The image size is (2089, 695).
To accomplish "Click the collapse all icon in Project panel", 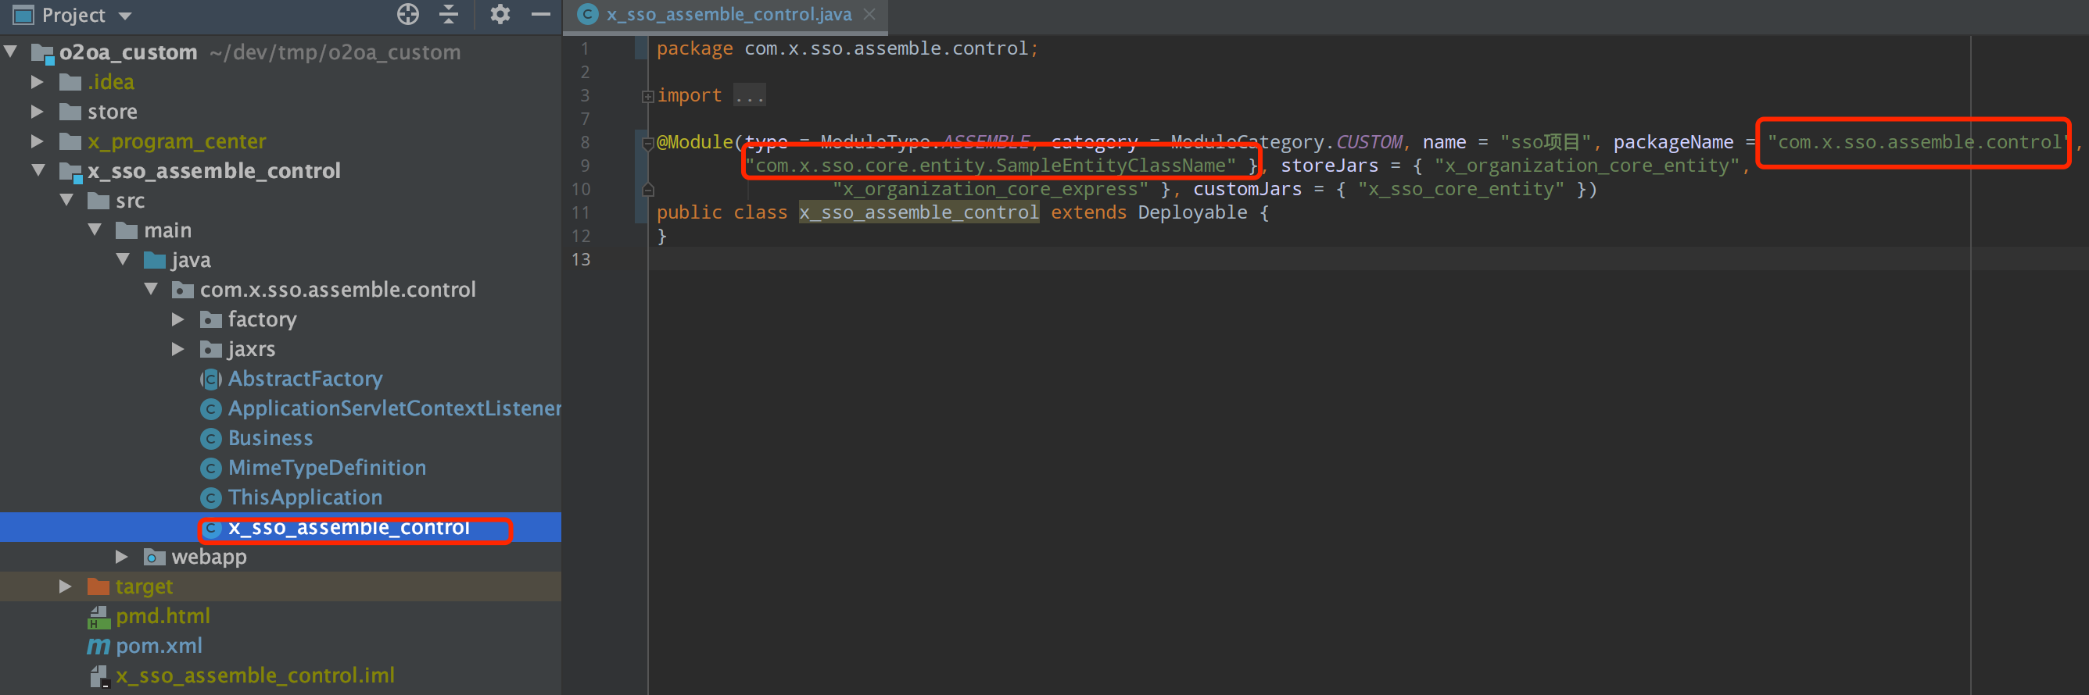I will point(449,15).
